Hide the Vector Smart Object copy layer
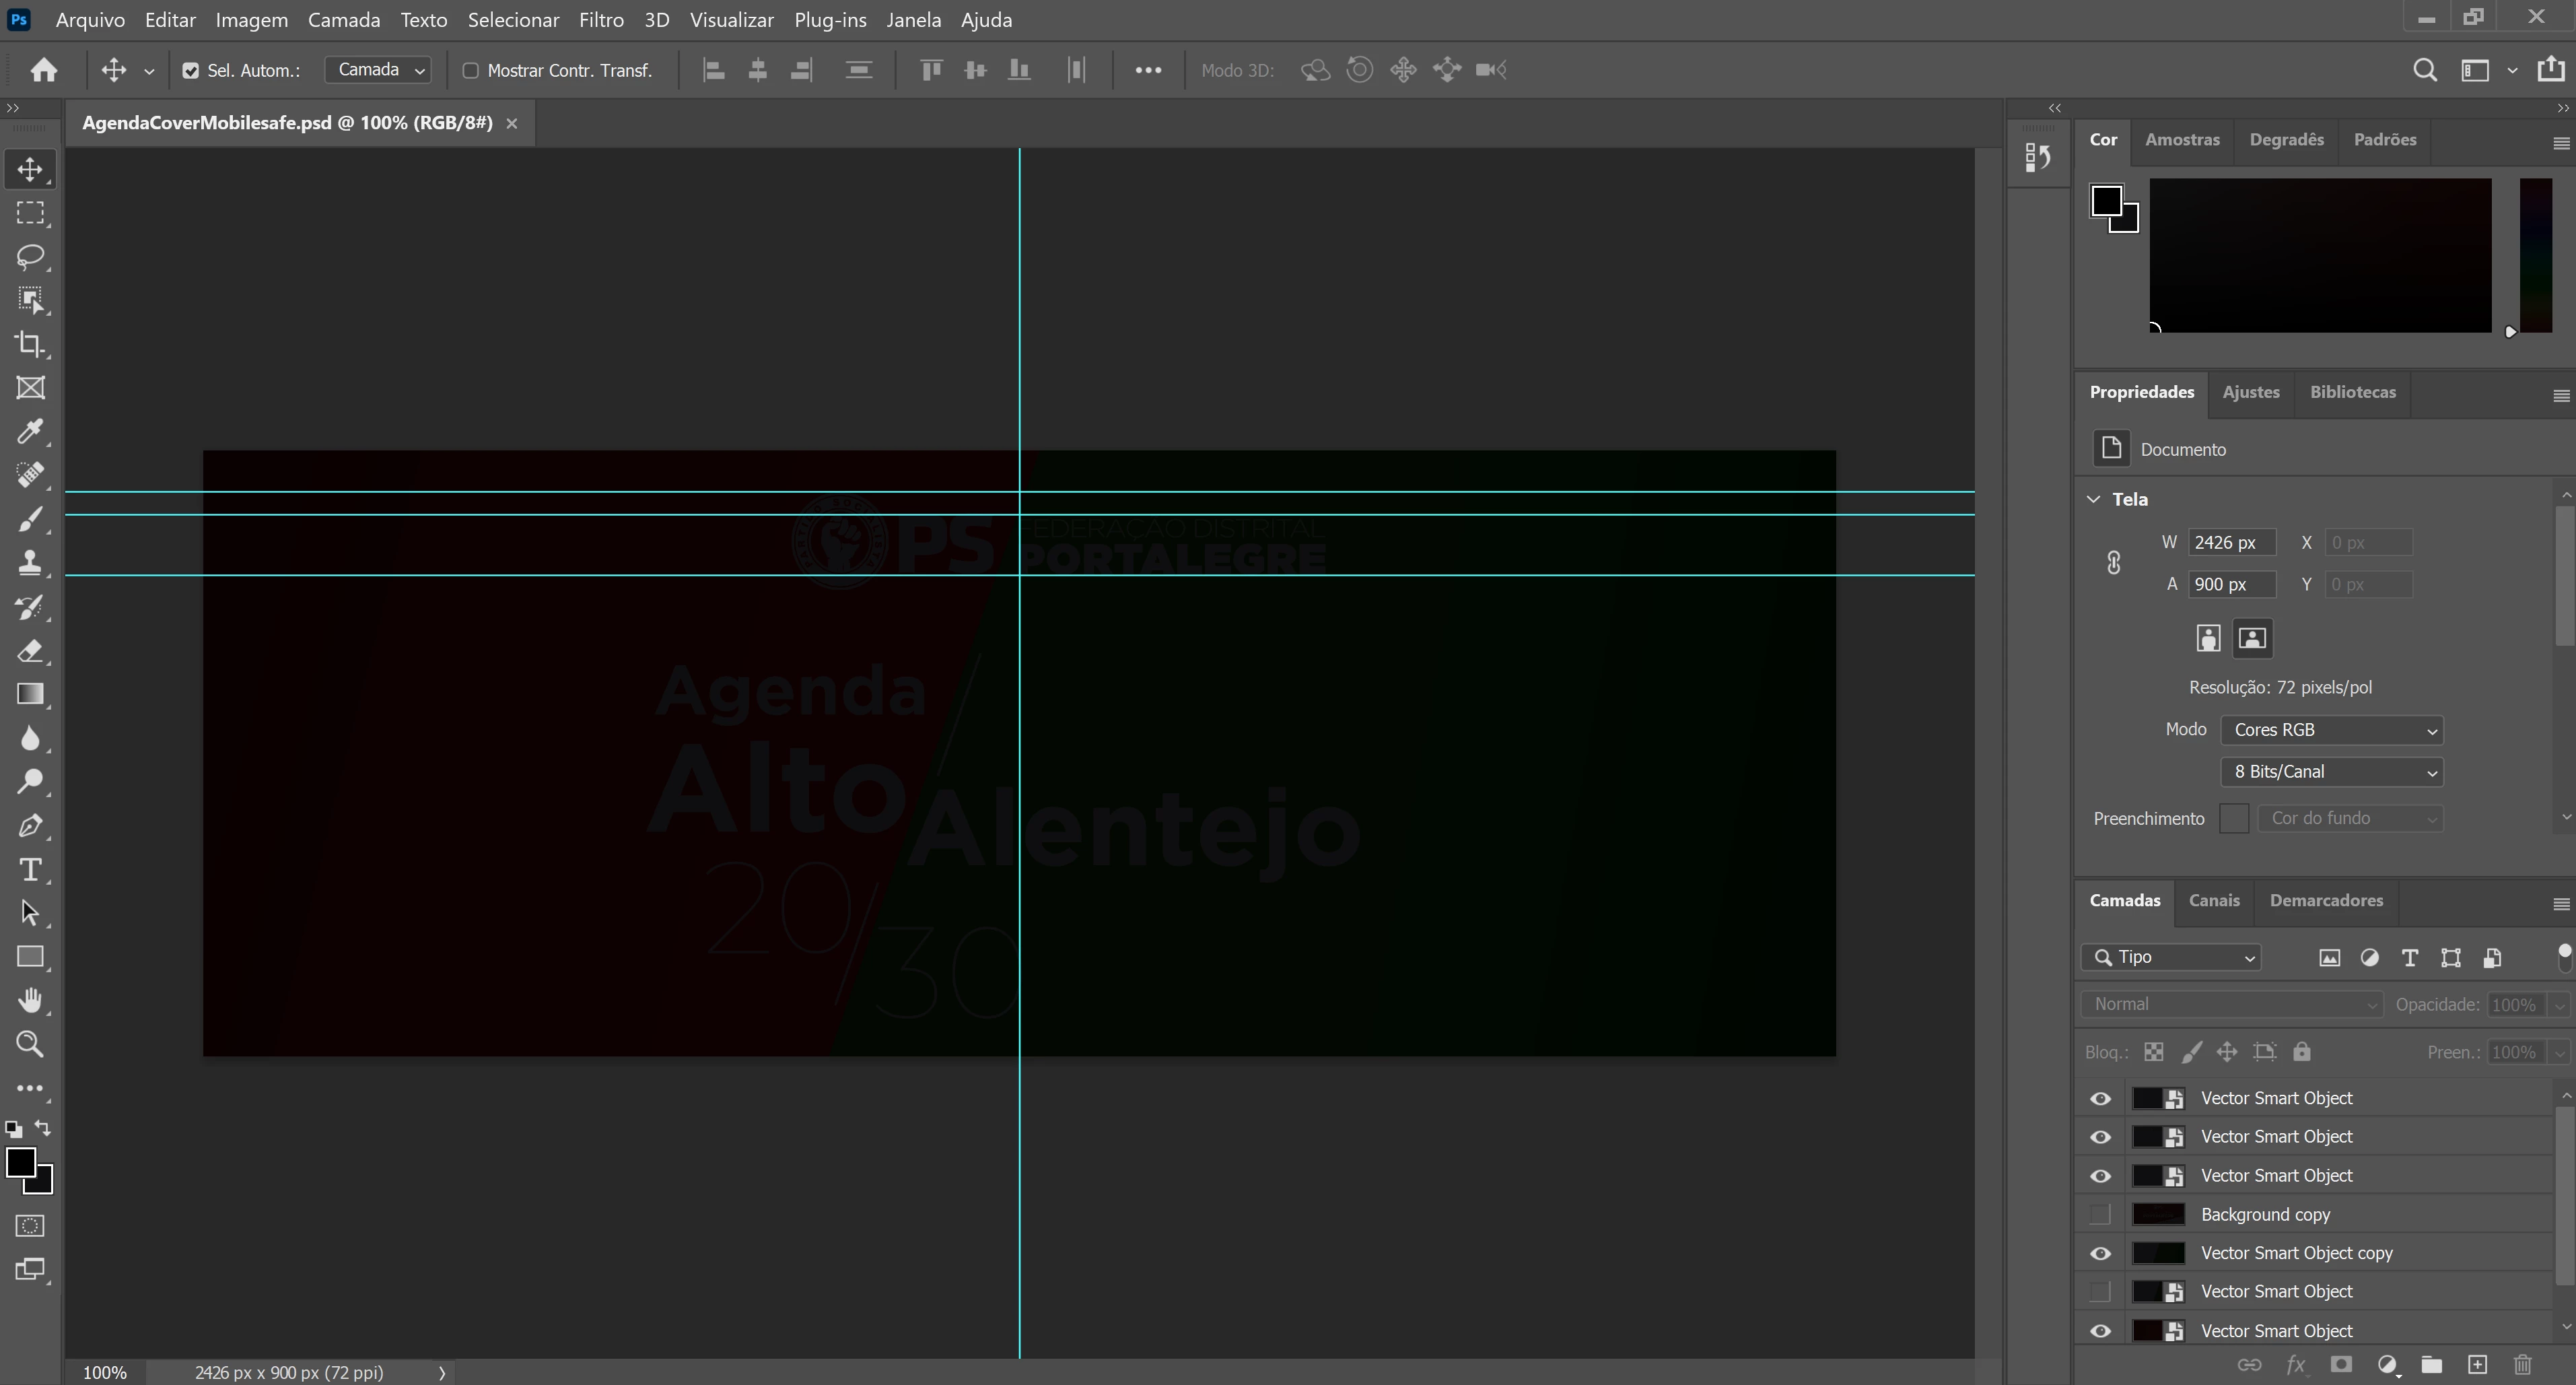The width and height of the screenshot is (2576, 1385). point(2100,1253)
